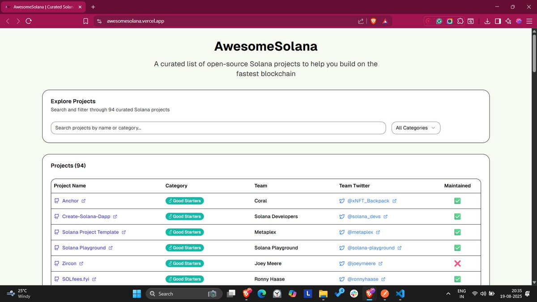Screen dimensions: 537x302
Task: Click the Twitter bird icon beside @joeymeere
Action: pos(342,264)
